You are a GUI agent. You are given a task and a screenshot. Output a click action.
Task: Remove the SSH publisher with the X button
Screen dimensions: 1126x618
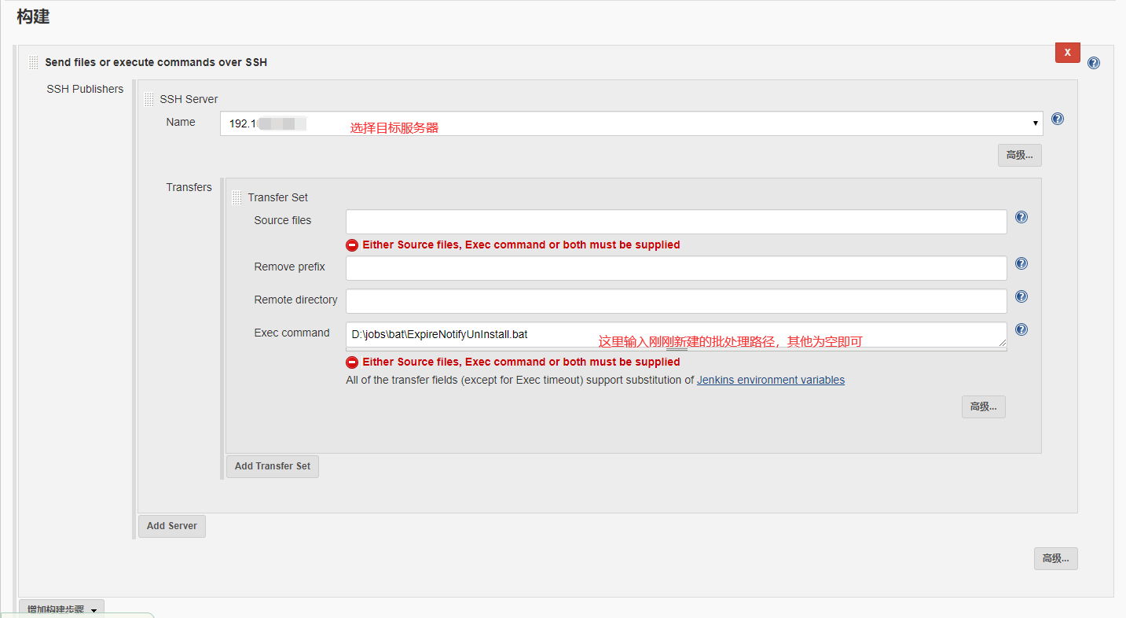click(x=1067, y=52)
